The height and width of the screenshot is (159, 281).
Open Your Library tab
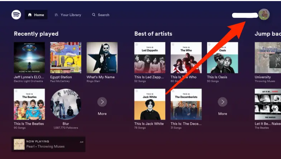point(68,15)
